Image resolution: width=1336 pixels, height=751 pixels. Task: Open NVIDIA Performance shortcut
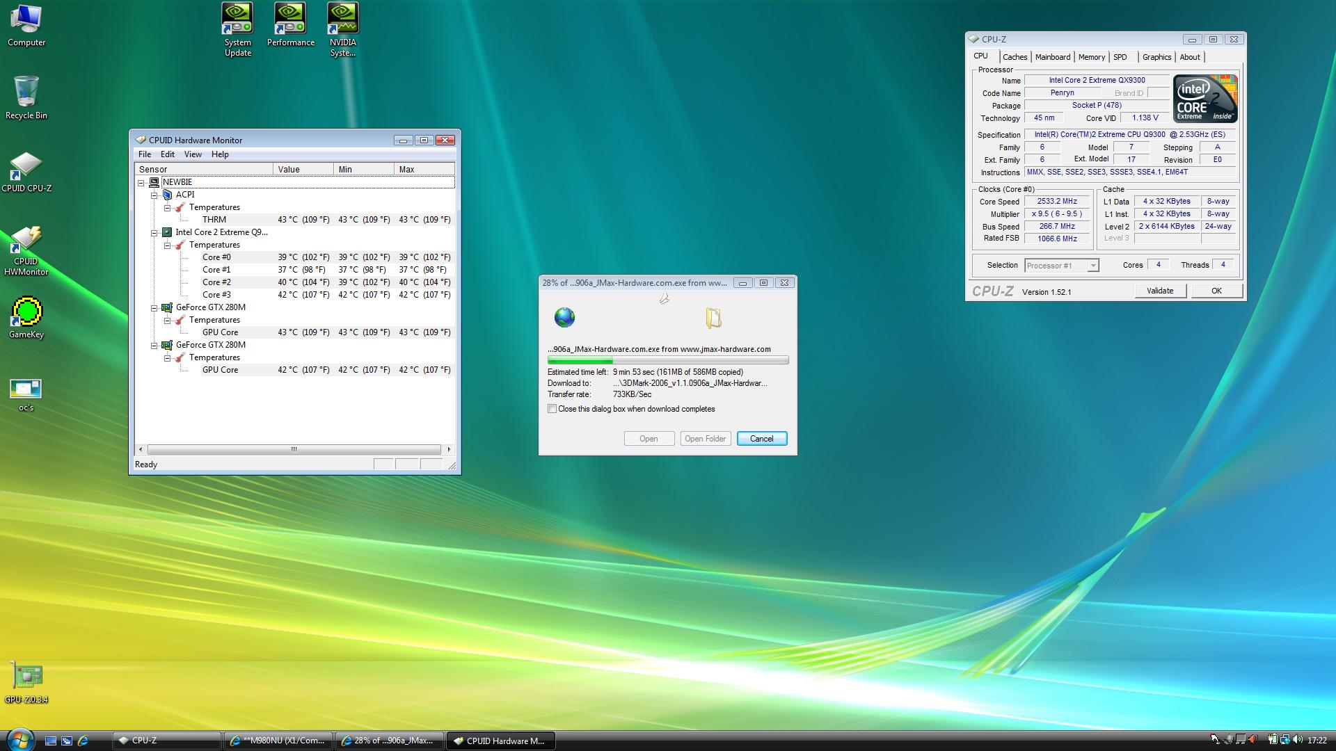[290, 25]
